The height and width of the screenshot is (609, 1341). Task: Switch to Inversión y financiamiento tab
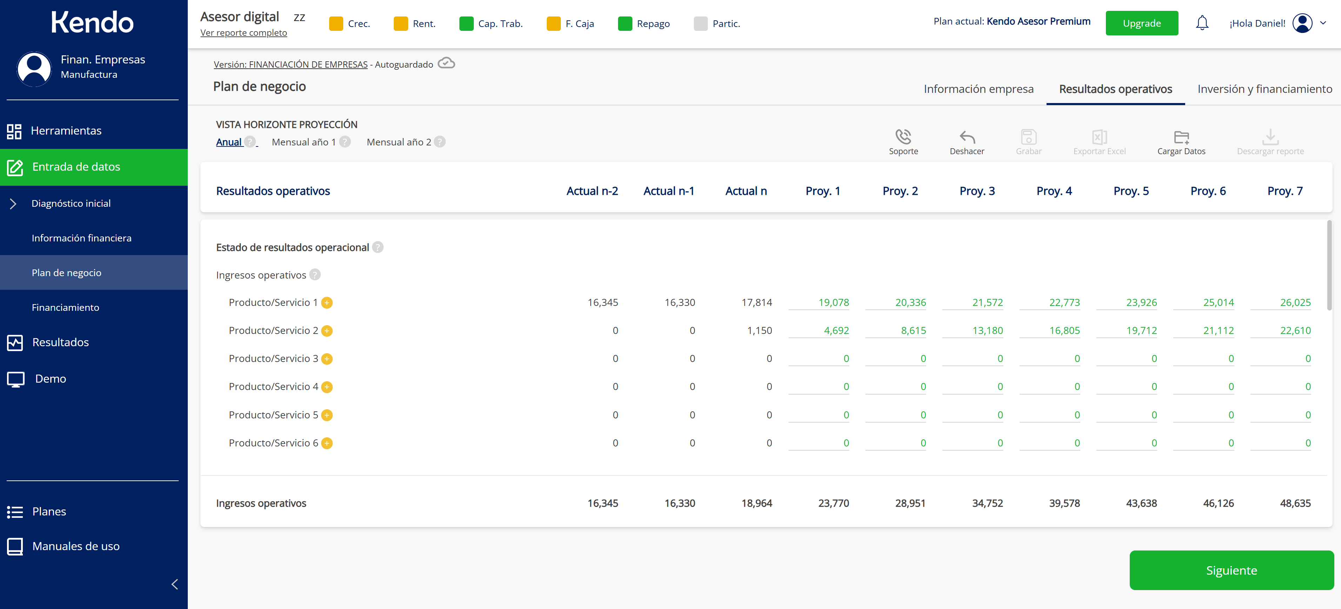pos(1264,89)
